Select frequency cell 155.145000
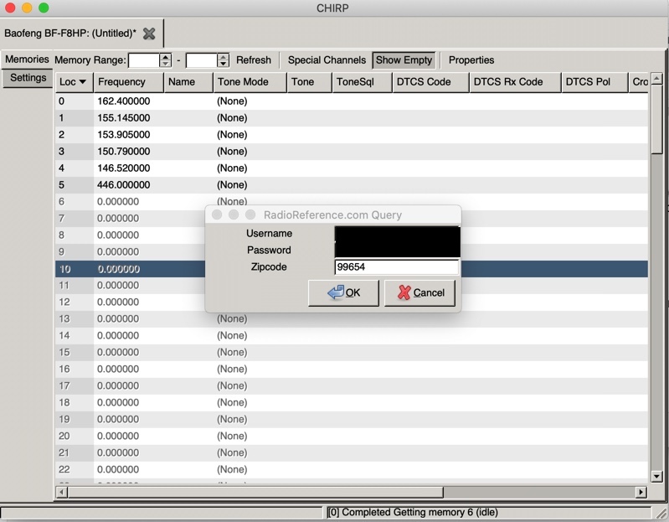 coord(124,118)
